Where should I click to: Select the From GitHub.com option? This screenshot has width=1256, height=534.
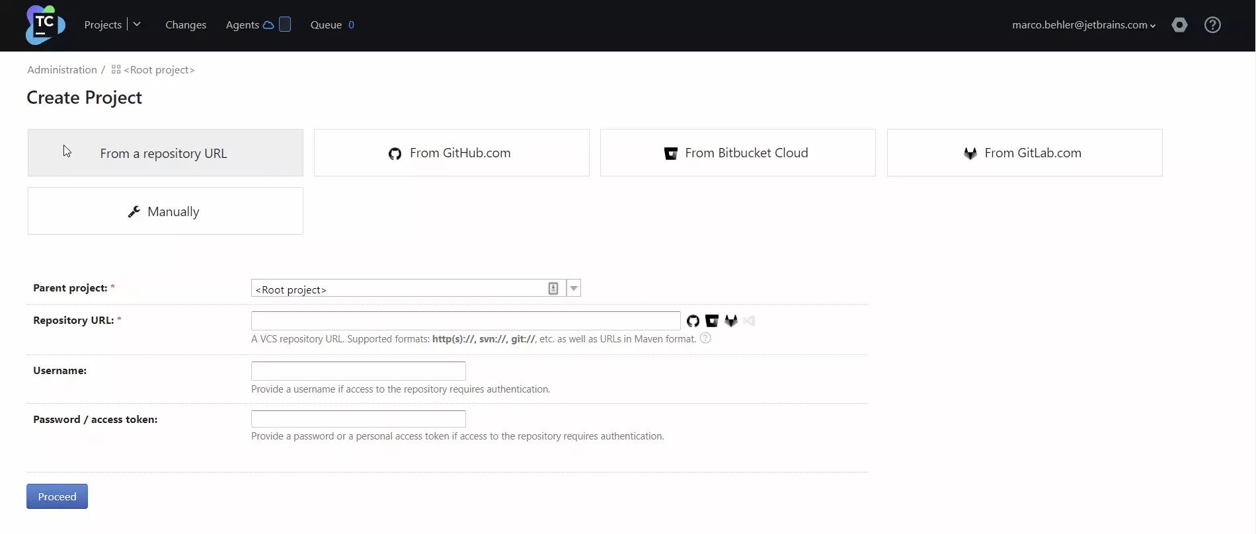[x=451, y=153]
